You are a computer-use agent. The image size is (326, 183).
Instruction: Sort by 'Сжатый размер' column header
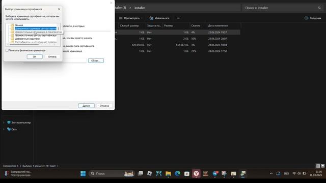[x=129, y=26]
